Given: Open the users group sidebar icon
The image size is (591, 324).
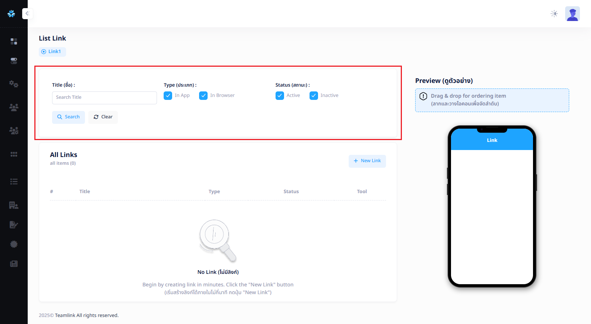Looking at the screenshot, I should [14, 107].
